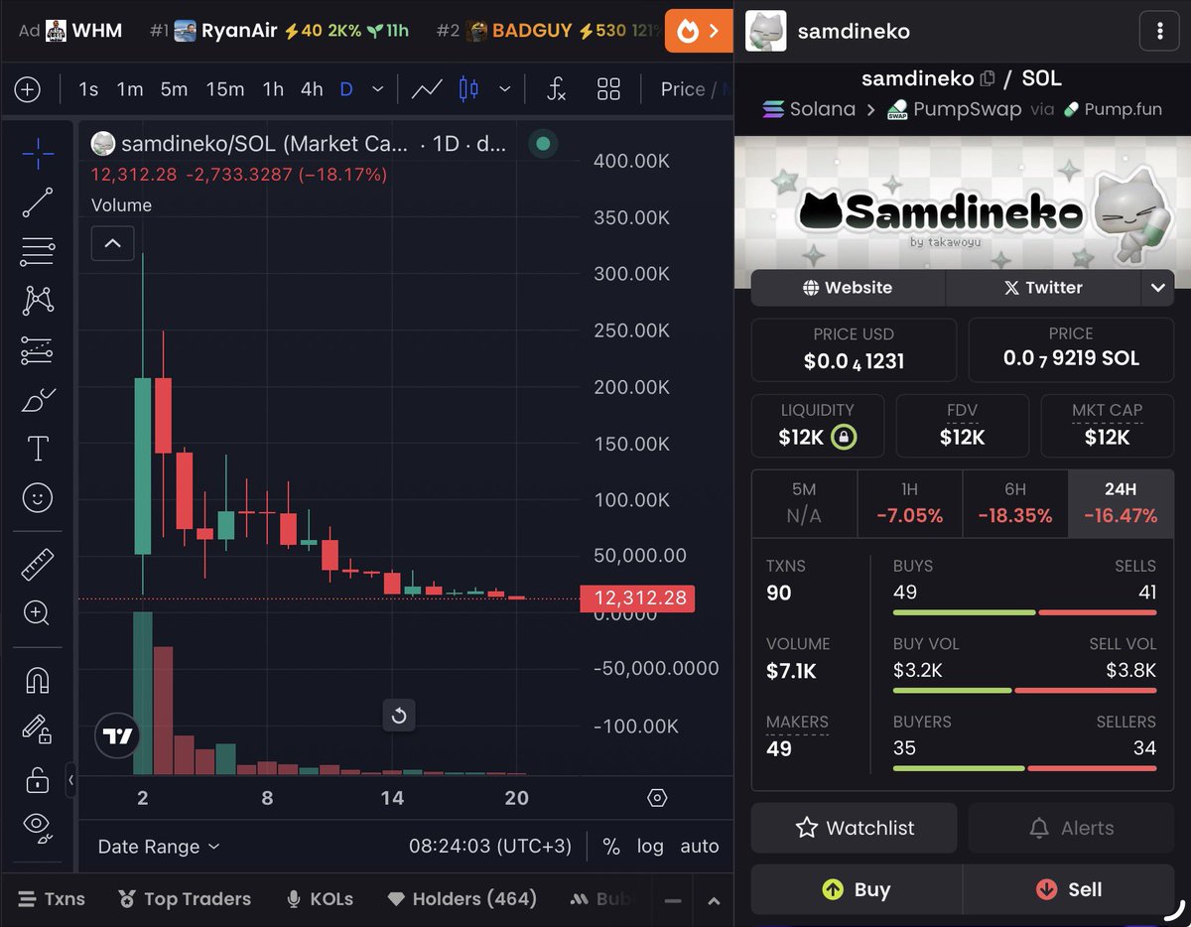Open the token Twitter link

pos(1042,288)
